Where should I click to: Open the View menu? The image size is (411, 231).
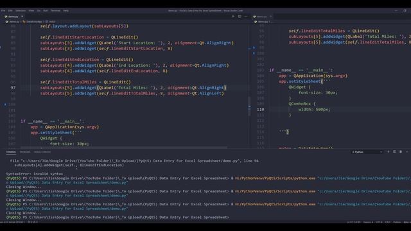click(31, 11)
